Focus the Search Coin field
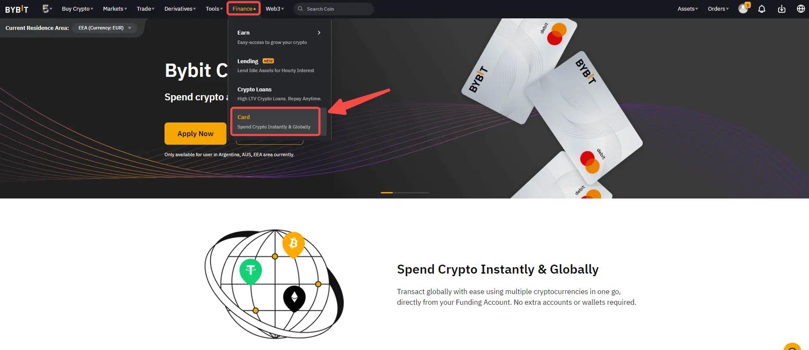 pos(333,9)
